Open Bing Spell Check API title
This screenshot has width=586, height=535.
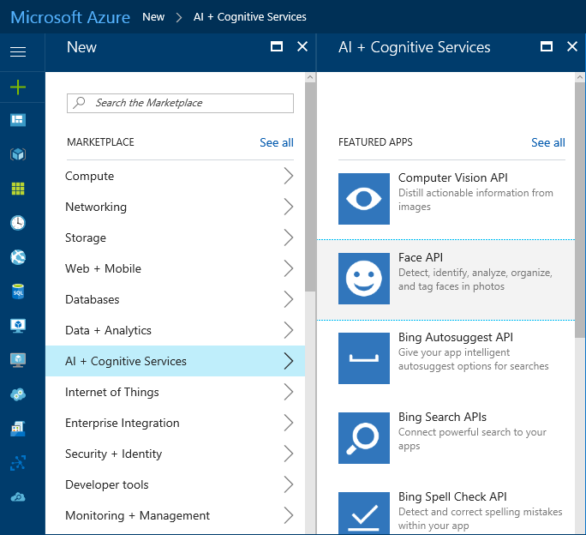(x=452, y=496)
